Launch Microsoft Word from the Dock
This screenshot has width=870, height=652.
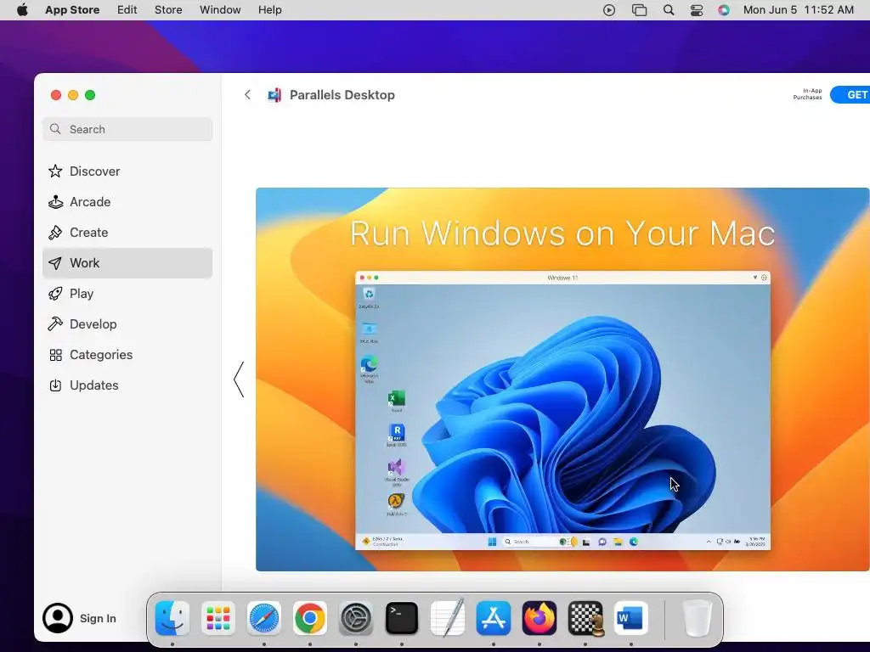coord(631,618)
